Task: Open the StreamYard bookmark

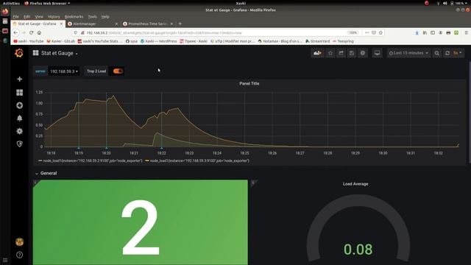Action: (317, 41)
